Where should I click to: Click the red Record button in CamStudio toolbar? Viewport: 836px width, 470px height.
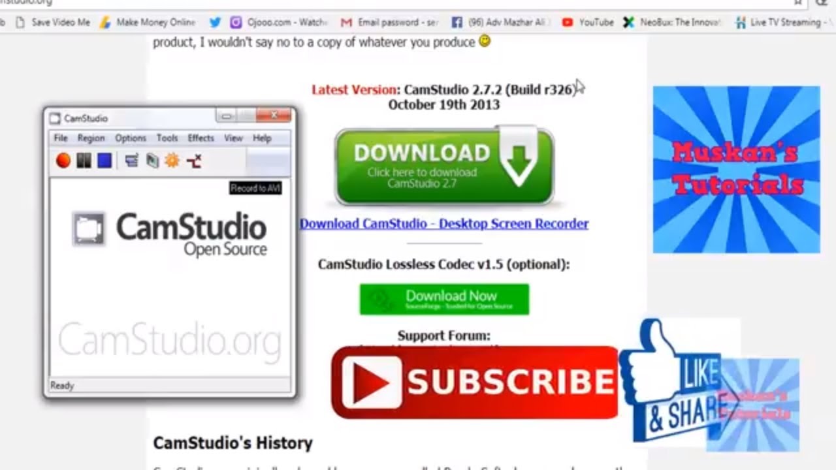63,160
